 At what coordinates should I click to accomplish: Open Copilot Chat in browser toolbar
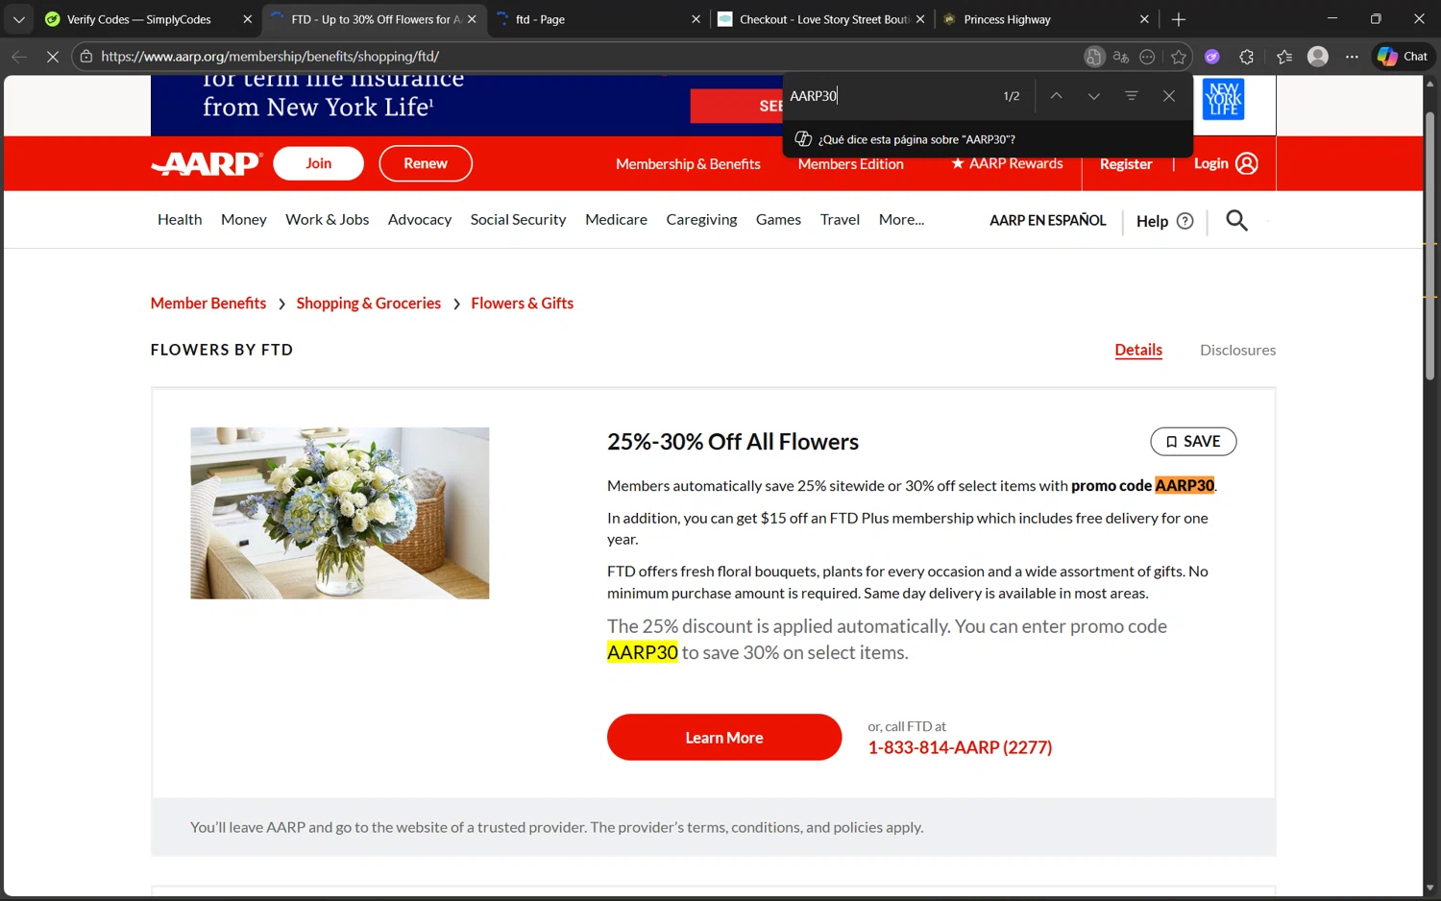(1403, 57)
